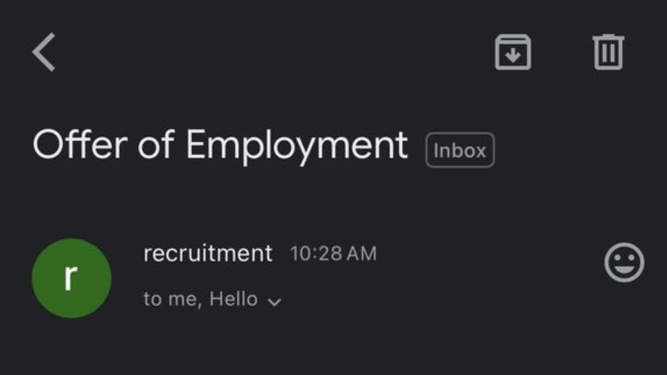Tap the Inbox tag next to the subject
Screen dimensions: 667x375
tap(460, 149)
